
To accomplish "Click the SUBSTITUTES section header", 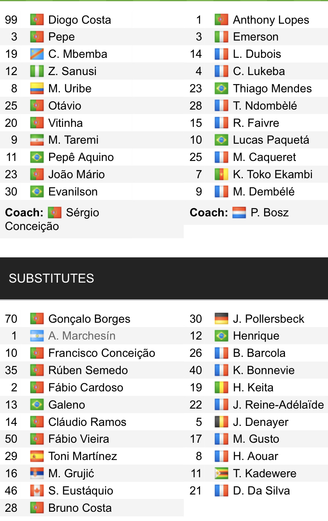I will (51, 278).
